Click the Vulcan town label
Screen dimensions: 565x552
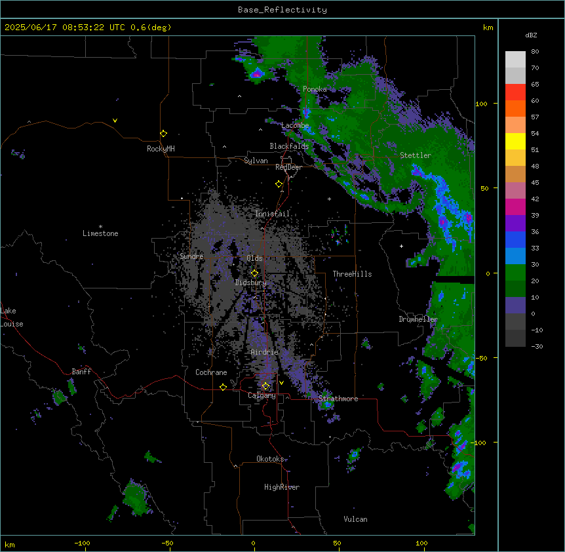coord(355,519)
